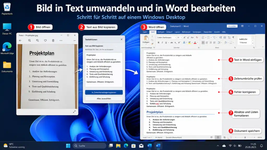Viewport: 267px width, 150px height.
Task: Open the Absatz dialog launcher
Action: pos(235,48)
